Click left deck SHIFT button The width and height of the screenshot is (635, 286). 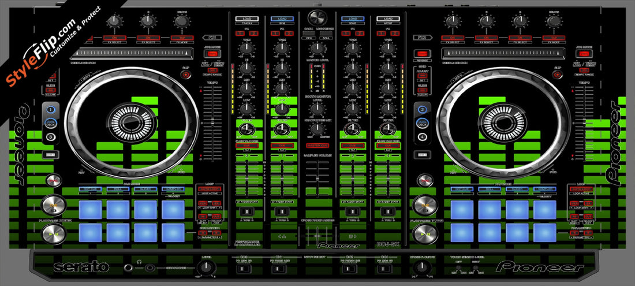pyautogui.click(x=50, y=154)
